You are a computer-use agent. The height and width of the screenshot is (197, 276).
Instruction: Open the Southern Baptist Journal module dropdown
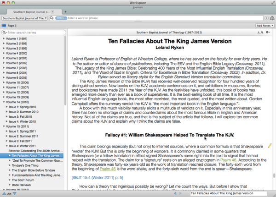pos(24,18)
